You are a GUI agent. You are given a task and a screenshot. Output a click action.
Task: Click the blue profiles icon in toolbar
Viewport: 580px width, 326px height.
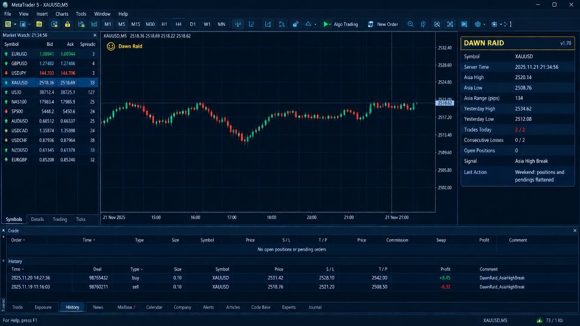[x=22, y=24]
